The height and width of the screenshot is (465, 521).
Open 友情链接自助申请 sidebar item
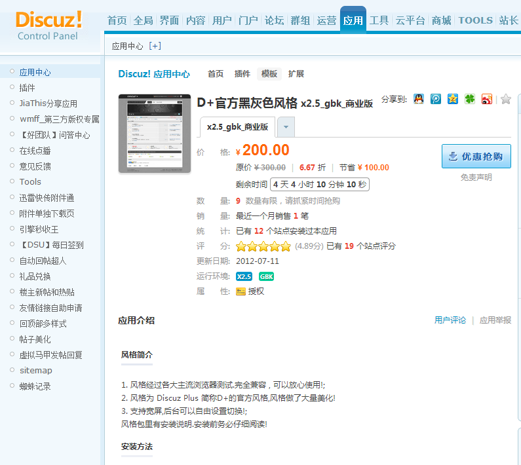click(x=50, y=308)
